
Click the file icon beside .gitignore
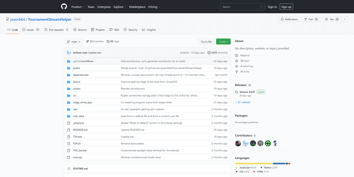pos(69,123)
